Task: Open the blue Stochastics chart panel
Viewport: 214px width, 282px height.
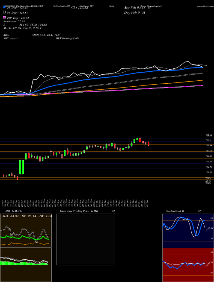Action: [x=188, y=231]
